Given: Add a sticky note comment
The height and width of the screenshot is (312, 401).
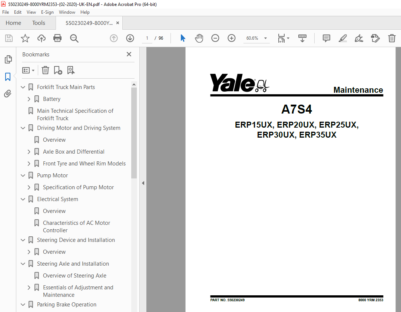Looking at the screenshot, I should (327, 38).
